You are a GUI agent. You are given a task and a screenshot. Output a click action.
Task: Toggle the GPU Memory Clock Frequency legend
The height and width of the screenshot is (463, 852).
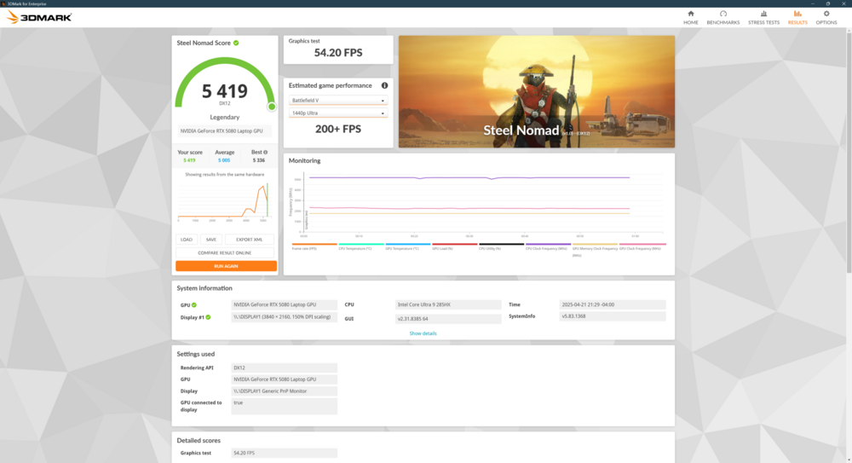(x=595, y=249)
